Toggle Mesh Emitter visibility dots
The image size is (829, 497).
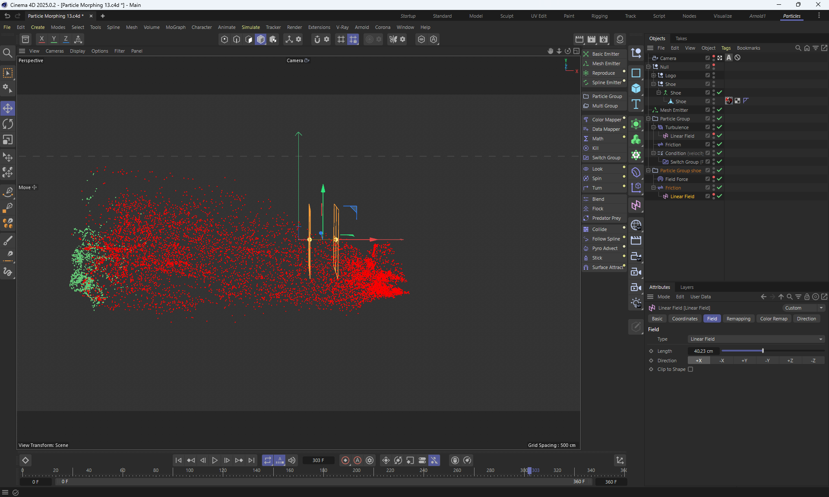pyautogui.click(x=714, y=110)
